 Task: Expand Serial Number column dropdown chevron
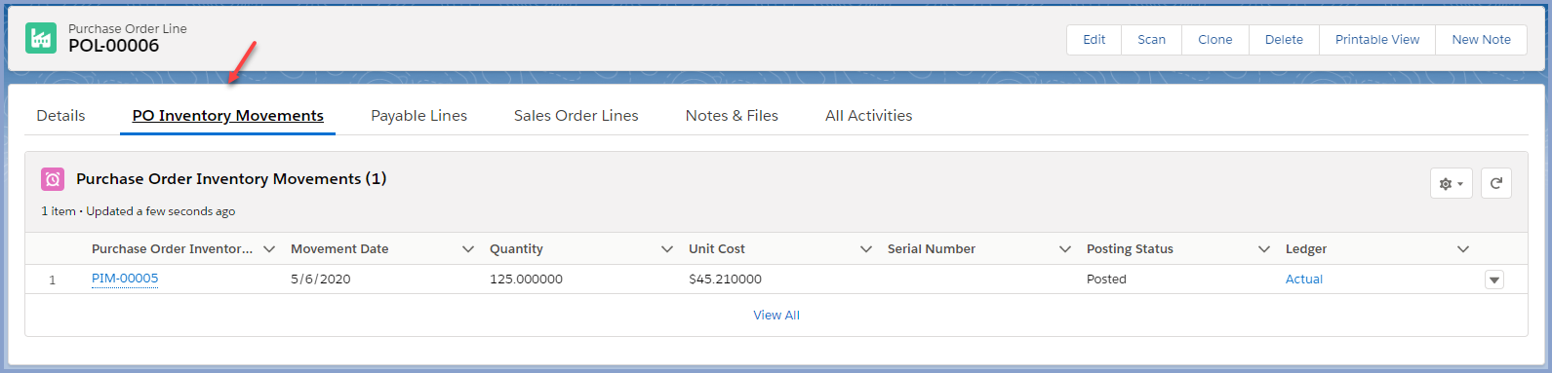(1065, 249)
